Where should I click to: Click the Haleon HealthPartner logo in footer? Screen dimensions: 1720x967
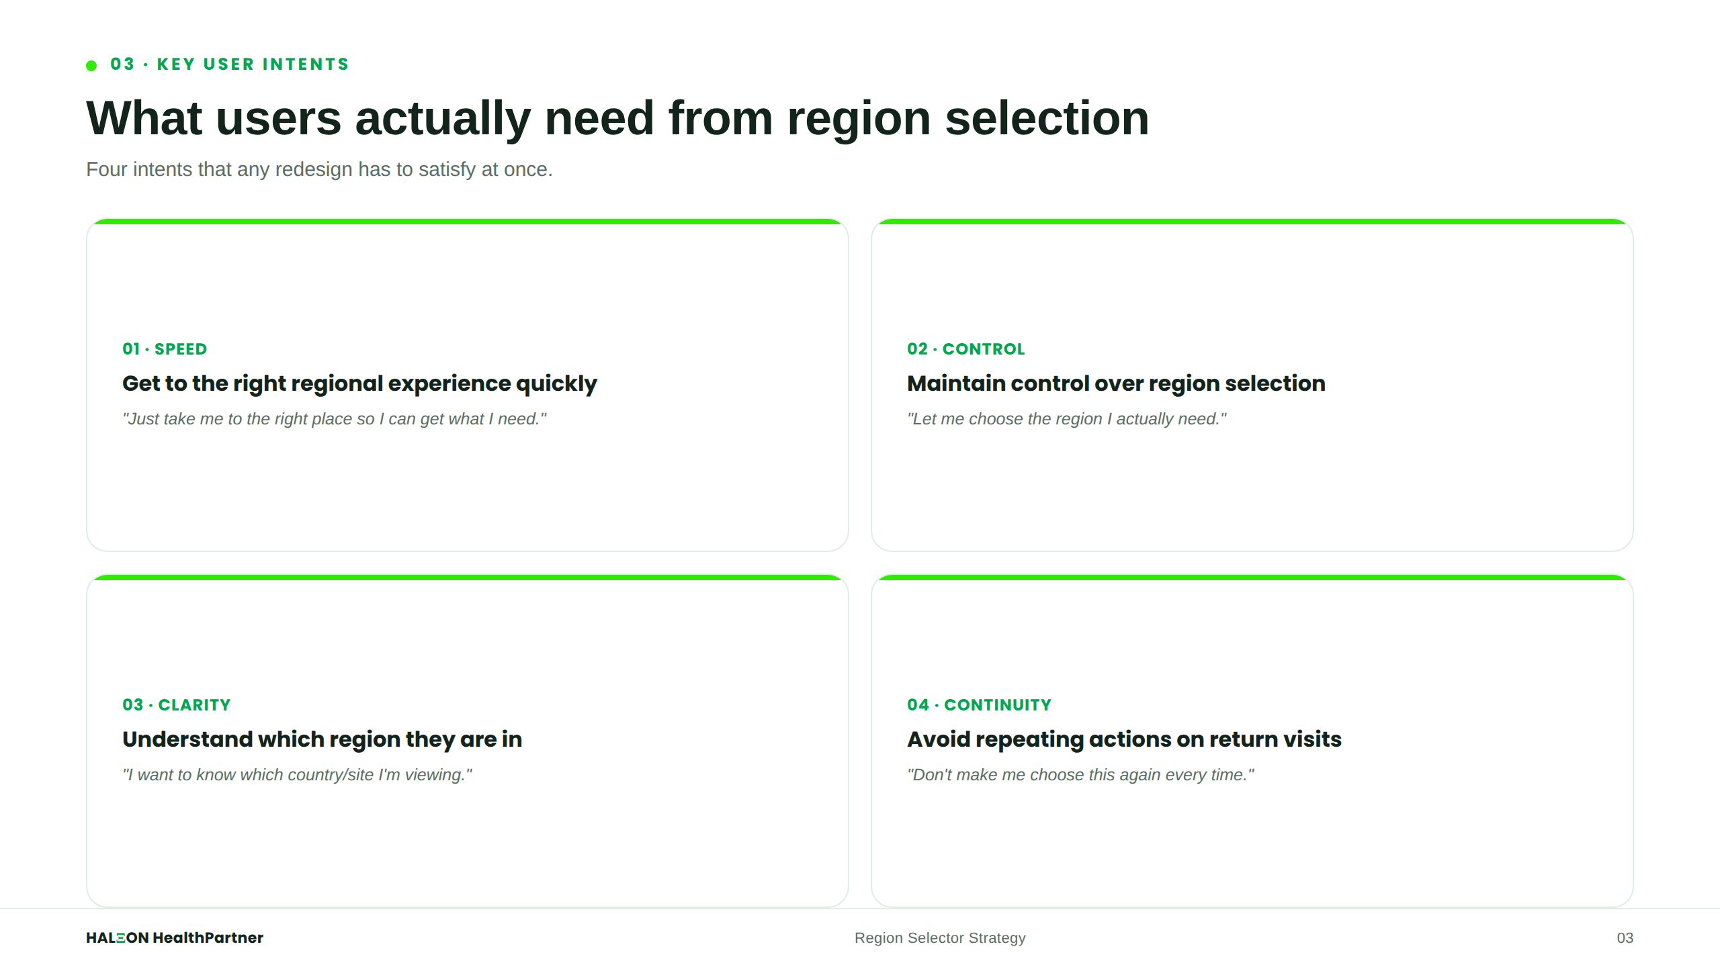click(175, 937)
